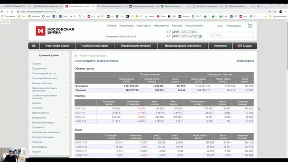Viewport: 288px width, 162px height.
Task: Switch to MyTradingView browser tab
Action: pos(239,6)
